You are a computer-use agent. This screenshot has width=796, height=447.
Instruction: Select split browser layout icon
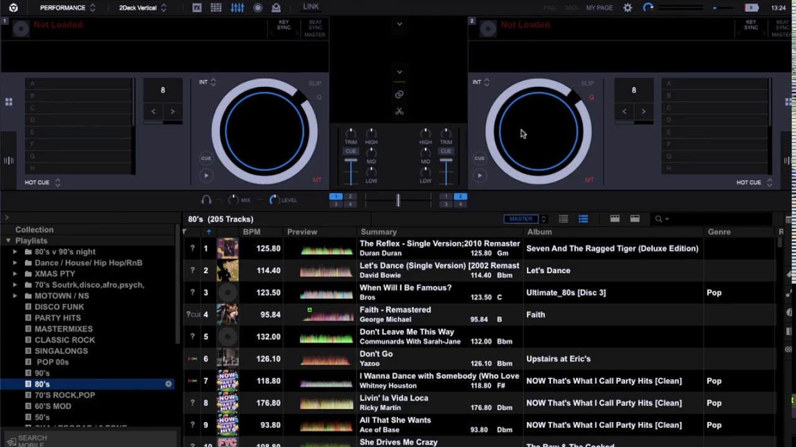pyautogui.click(x=614, y=219)
